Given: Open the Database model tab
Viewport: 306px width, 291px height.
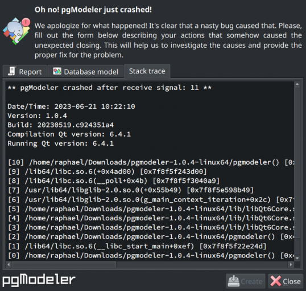Looking at the screenshot, I should click(86, 72).
